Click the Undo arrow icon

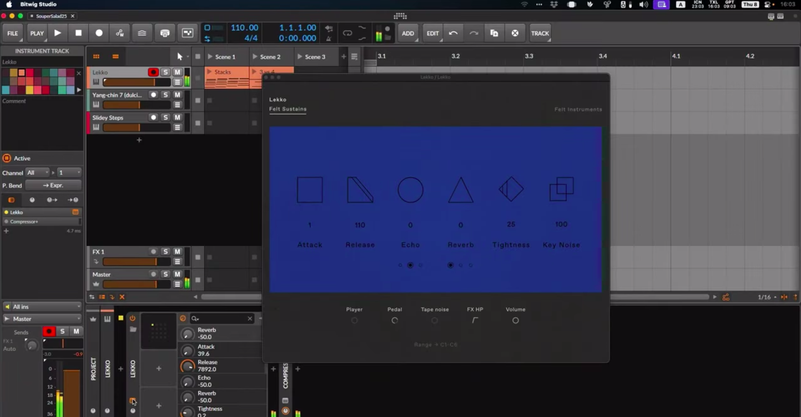pos(453,33)
